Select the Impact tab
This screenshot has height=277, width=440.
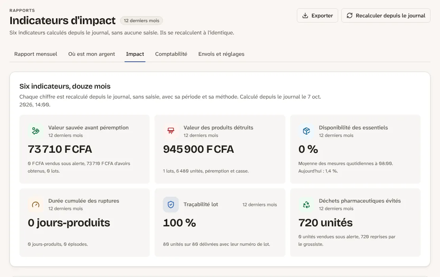coord(135,54)
